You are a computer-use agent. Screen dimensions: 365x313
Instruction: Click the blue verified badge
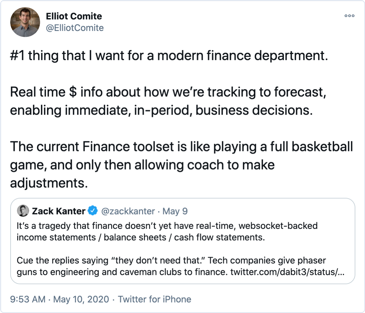93,211
